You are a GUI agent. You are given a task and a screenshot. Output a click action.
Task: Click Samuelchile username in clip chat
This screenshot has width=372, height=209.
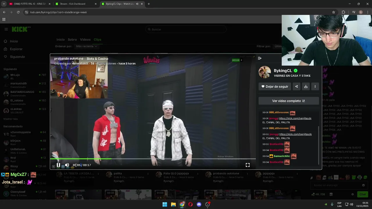(x=282, y=156)
